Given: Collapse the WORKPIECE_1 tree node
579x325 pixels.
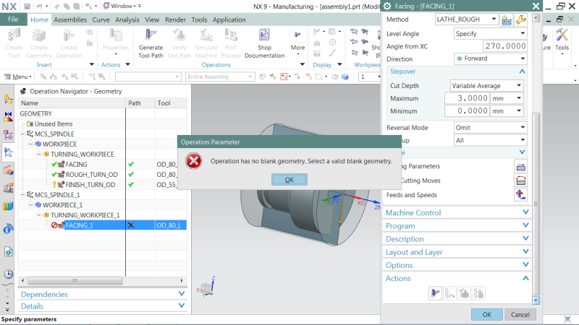Looking at the screenshot, I should click(31, 205).
